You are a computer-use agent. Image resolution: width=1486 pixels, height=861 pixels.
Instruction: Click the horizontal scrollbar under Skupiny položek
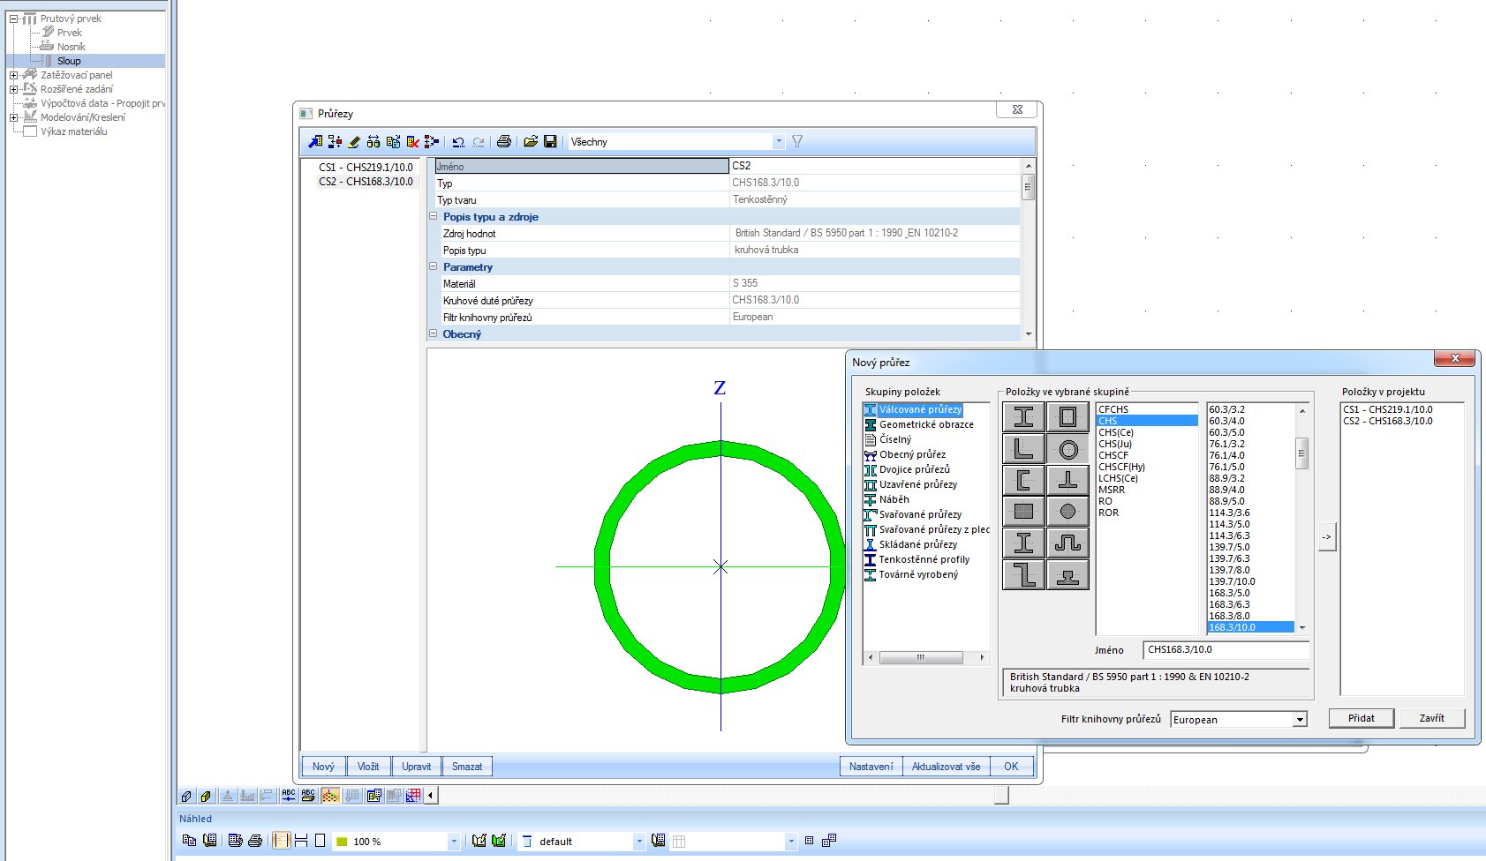925,657
